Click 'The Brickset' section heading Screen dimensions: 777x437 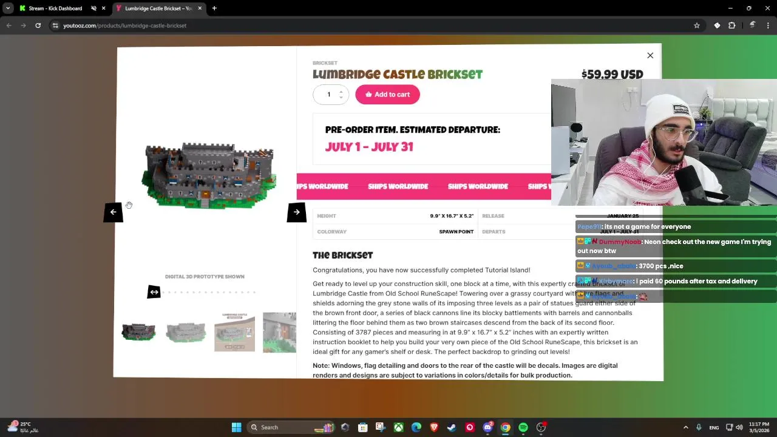point(342,256)
